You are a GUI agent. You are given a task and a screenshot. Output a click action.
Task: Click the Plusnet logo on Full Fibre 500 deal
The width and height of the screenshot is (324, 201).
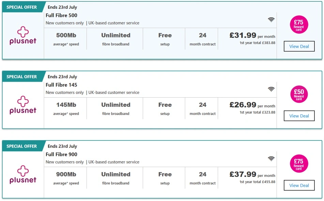[x=23, y=35]
